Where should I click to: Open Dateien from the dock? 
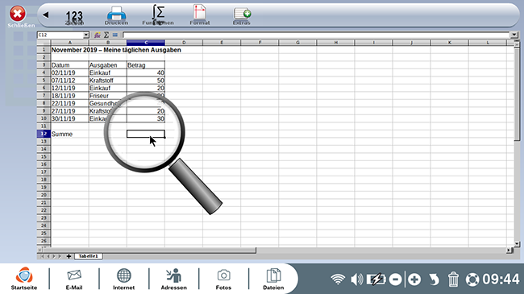(x=273, y=279)
